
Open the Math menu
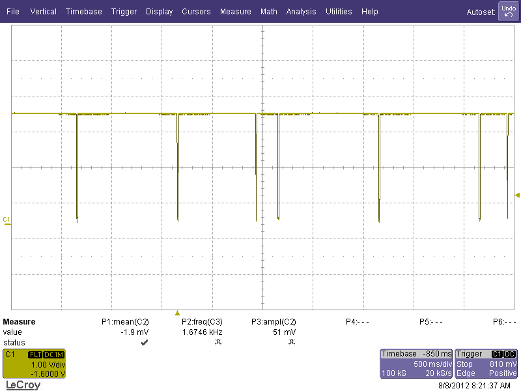tap(269, 12)
